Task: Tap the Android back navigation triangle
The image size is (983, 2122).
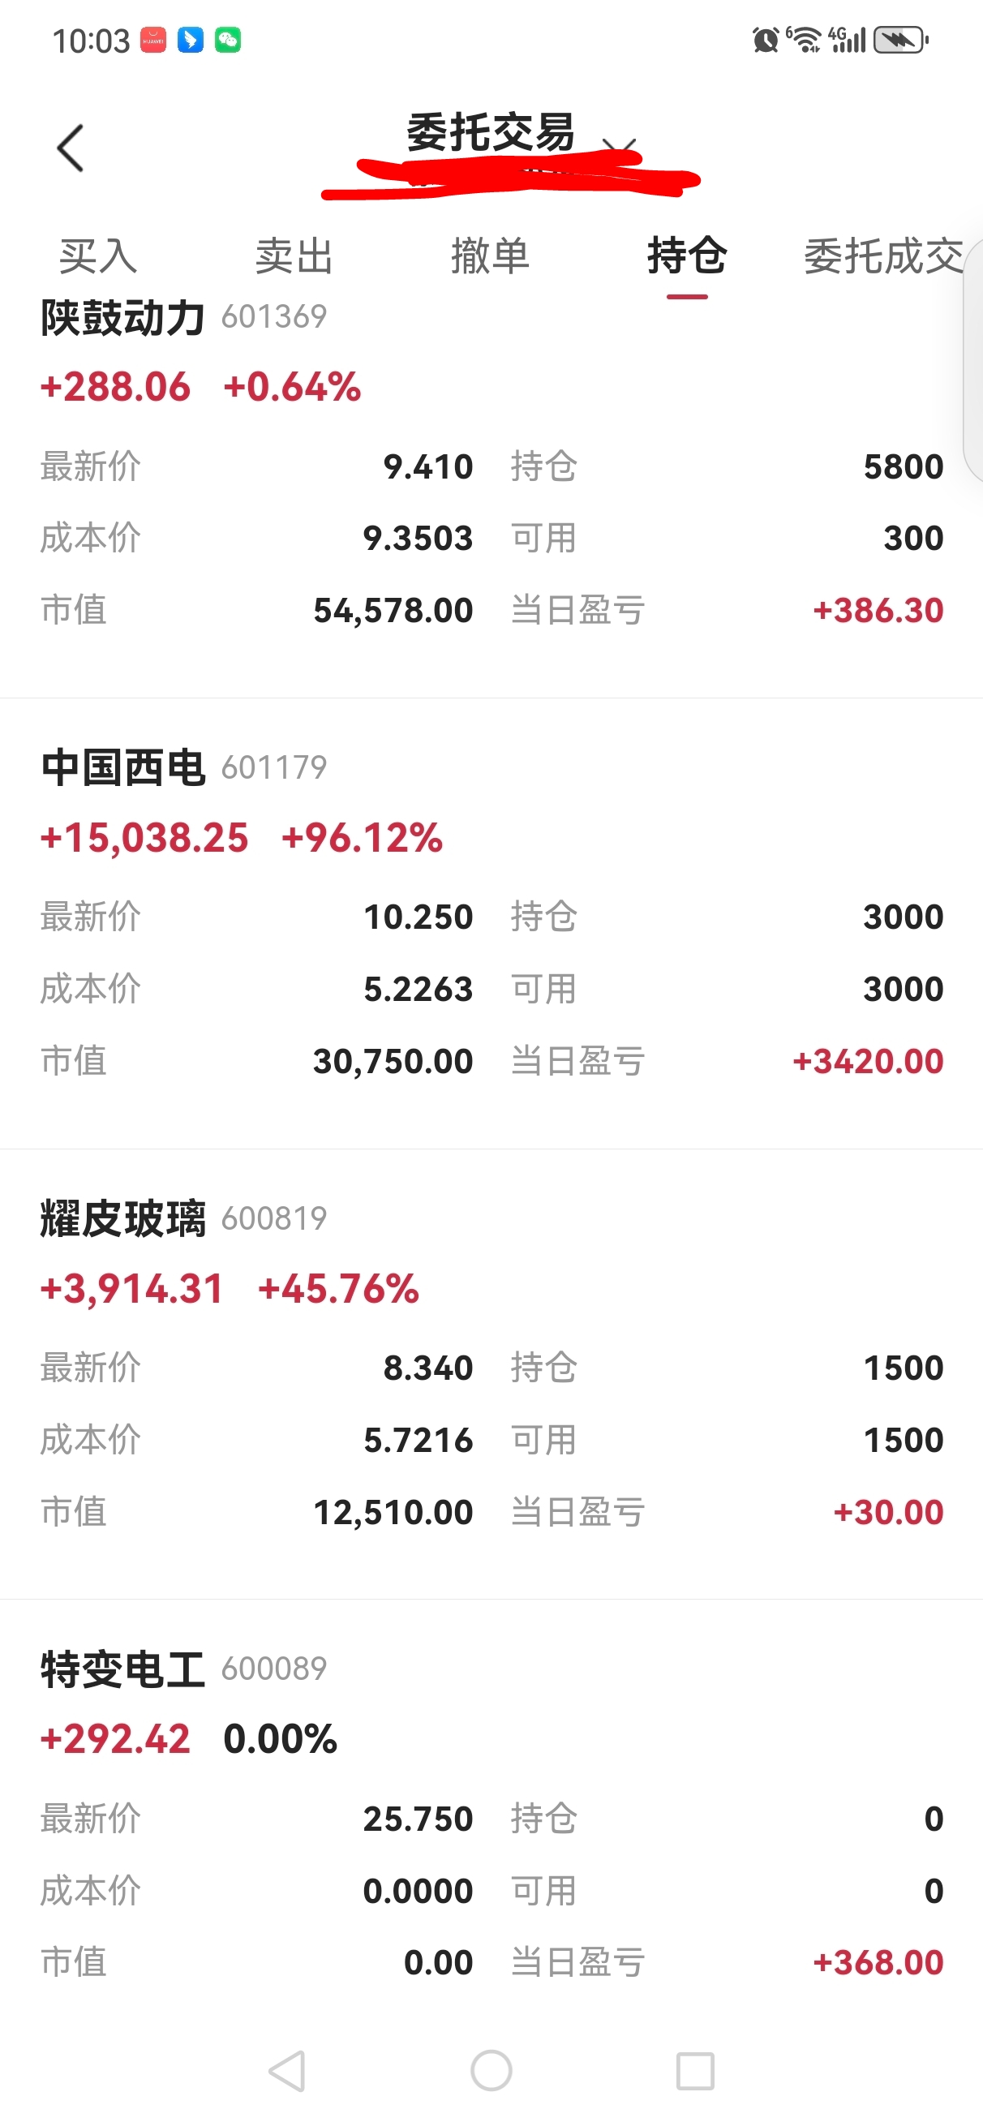Action: pos(288,2071)
